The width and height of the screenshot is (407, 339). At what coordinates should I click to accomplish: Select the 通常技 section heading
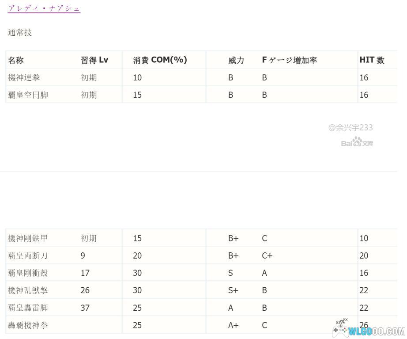tap(20, 33)
